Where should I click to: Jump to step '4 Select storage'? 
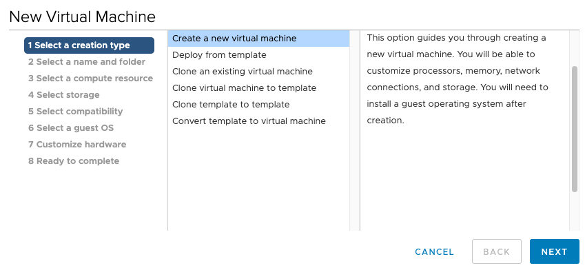pos(64,95)
